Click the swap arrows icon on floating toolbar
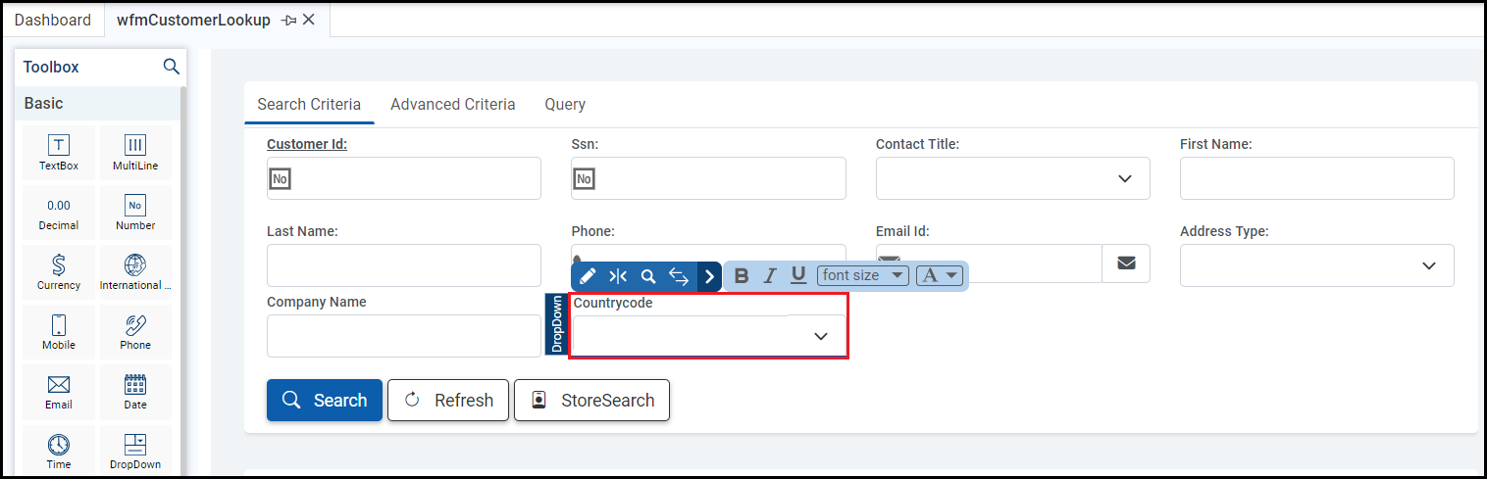 click(678, 276)
